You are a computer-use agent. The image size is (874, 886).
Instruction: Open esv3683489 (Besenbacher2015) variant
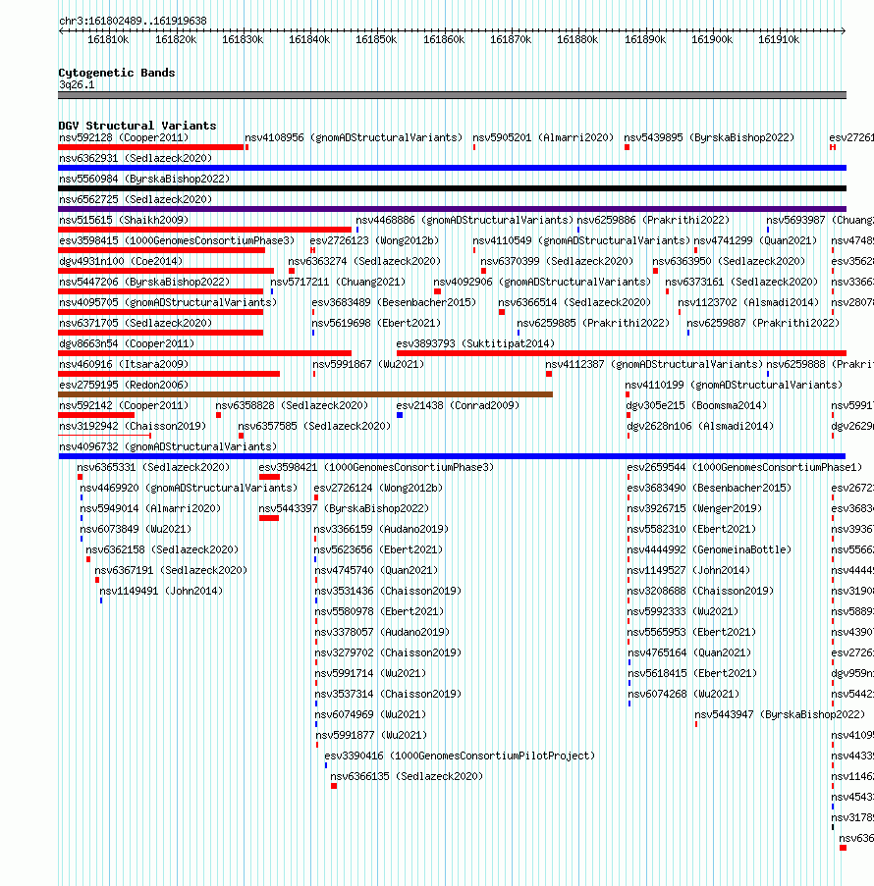(x=395, y=302)
